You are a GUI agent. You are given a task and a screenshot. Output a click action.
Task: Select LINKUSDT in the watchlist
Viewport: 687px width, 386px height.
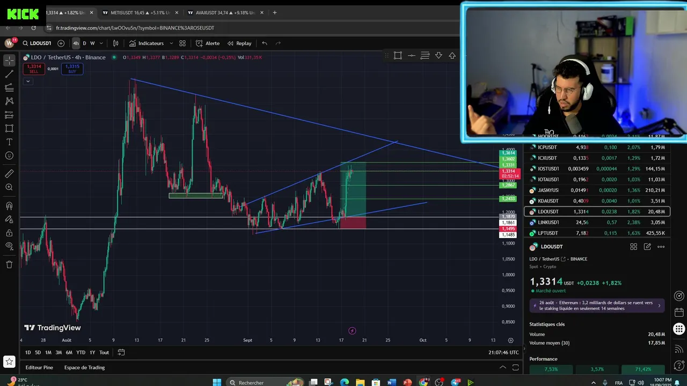coord(597,222)
